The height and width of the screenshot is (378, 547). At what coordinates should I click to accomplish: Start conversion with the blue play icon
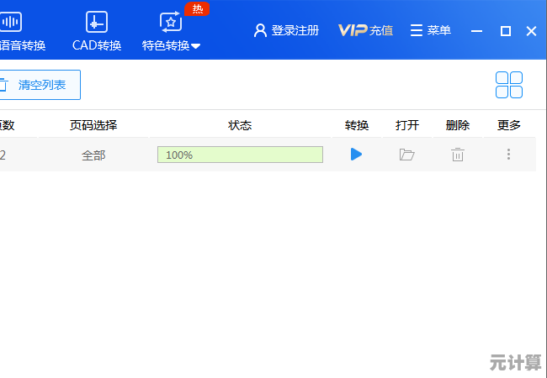coord(356,155)
